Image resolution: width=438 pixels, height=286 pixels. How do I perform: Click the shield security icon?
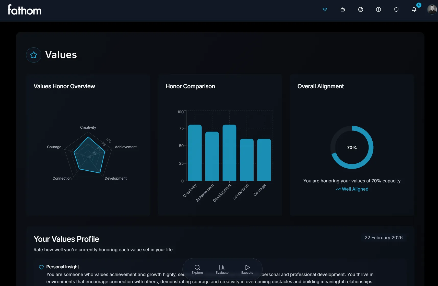tap(396, 9)
